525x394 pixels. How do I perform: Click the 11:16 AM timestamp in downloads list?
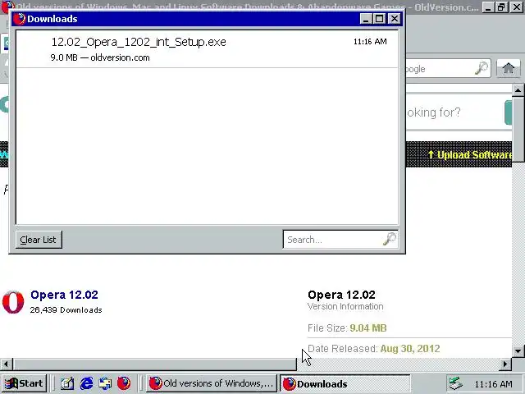tap(370, 42)
